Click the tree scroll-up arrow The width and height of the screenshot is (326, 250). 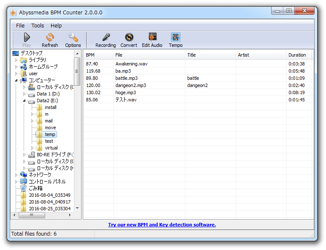coord(77,54)
